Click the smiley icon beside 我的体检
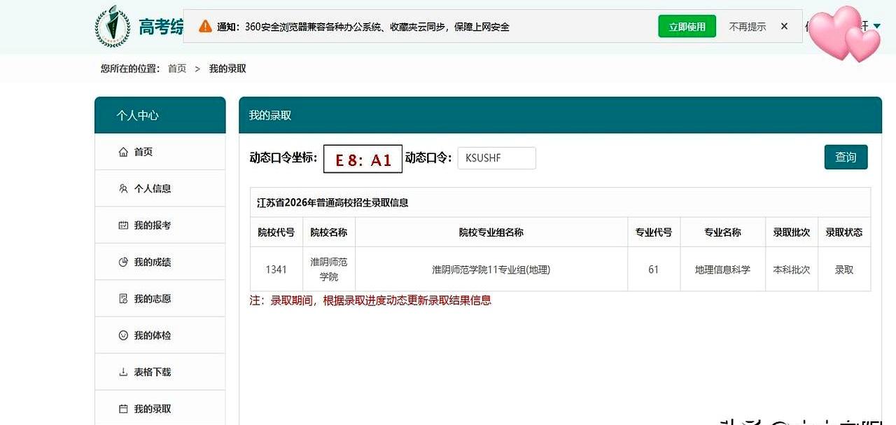The image size is (896, 425). (123, 335)
